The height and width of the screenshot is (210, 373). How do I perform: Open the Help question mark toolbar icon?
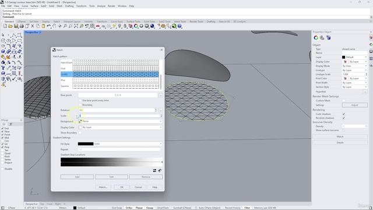click(x=180, y=26)
